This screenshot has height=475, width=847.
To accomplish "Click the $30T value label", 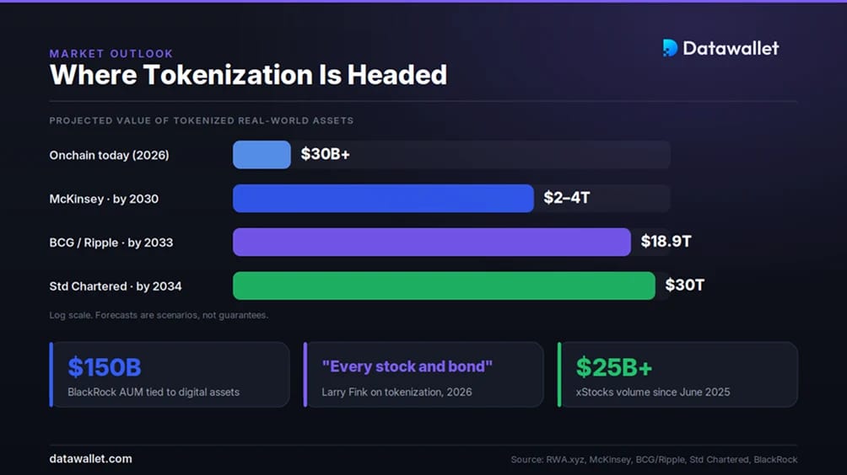I will point(684,286).
